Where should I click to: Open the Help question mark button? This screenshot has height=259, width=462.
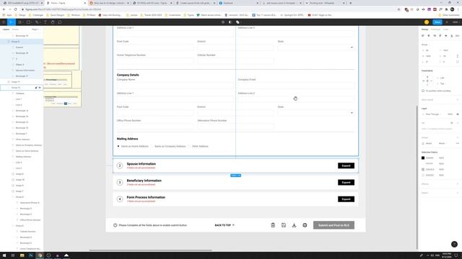click(454, 244)
